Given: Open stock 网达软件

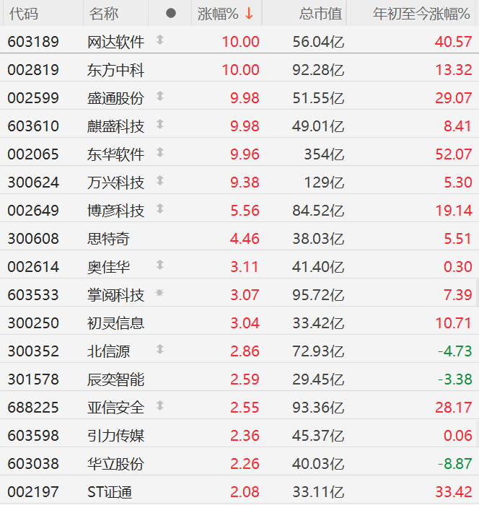Looking at the screenshot, I should click(x=115, y=42).
